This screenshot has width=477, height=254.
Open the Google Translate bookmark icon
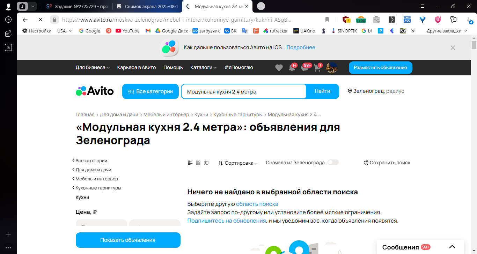[245, 31]
